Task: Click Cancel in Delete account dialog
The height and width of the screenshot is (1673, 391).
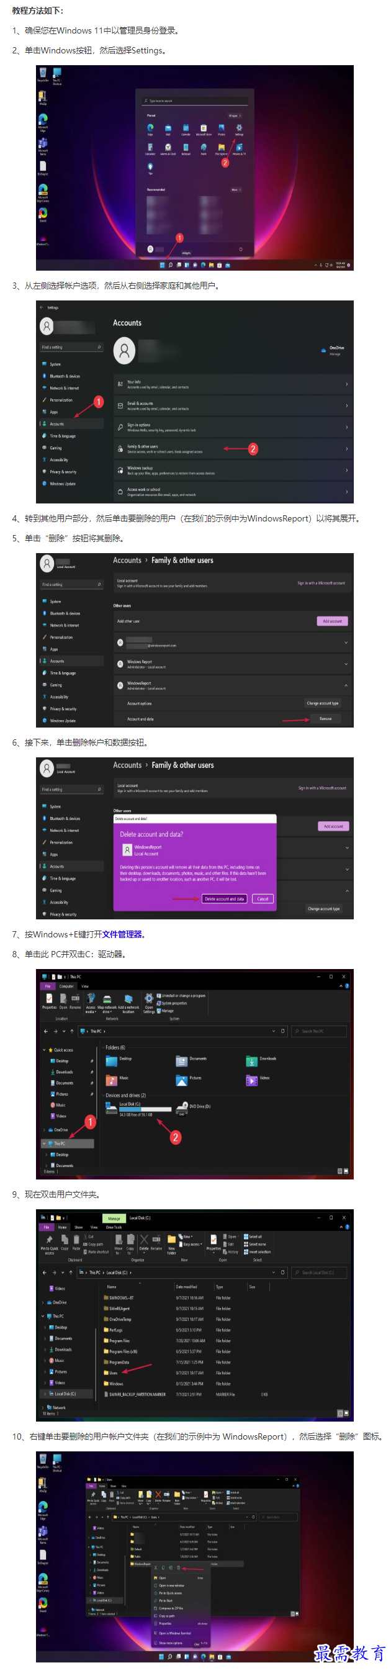Action: tap(263, 899)
